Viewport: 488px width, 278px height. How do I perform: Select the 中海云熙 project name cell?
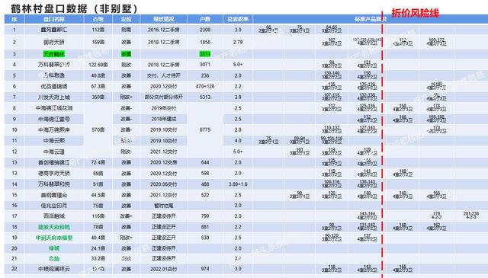coord(54,141)
